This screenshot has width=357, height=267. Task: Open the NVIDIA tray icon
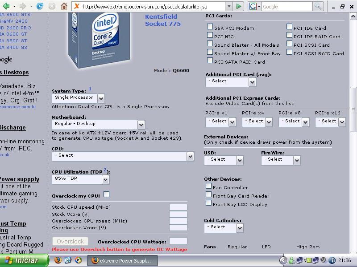click(x=308, y=260)
